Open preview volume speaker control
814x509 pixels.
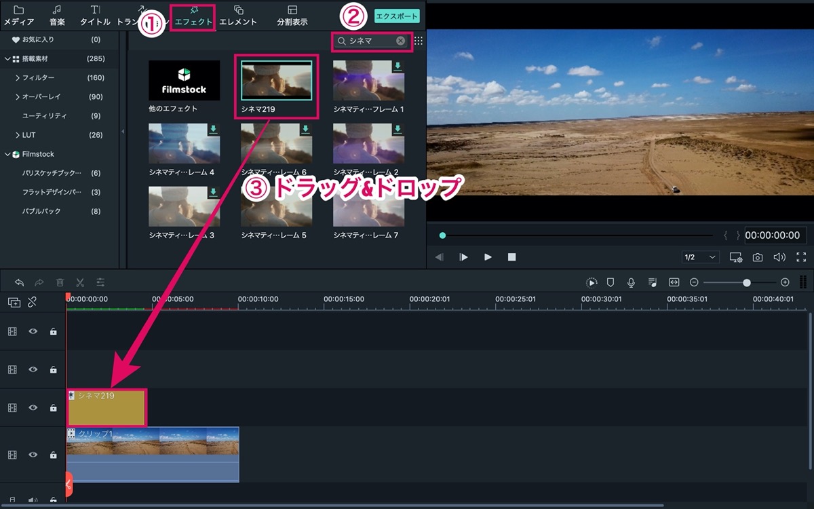click(x=779, y=257)
